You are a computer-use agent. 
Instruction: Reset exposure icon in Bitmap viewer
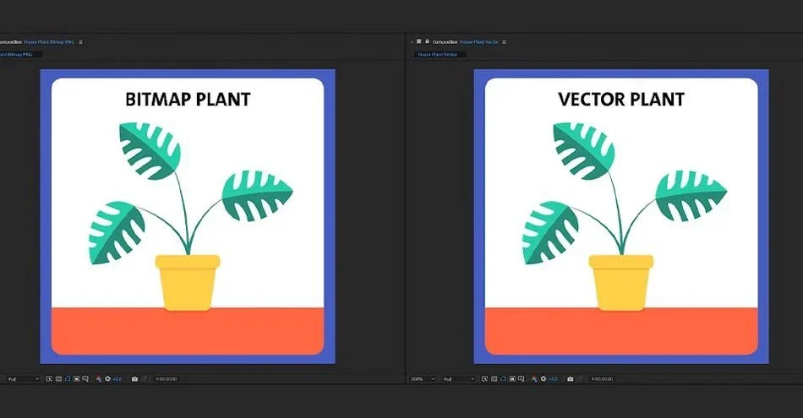click(107, 379)
